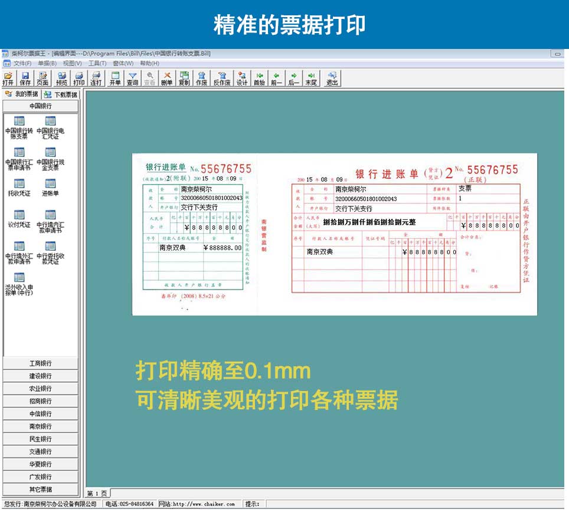This screenshot has width=569, height=522.
Task: Click the 设计 (Design) toolbar icon
Action: pos(242,78)
